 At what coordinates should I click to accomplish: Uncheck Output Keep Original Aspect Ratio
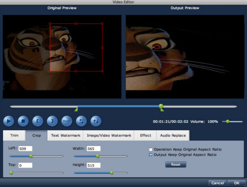click(150, 155)
